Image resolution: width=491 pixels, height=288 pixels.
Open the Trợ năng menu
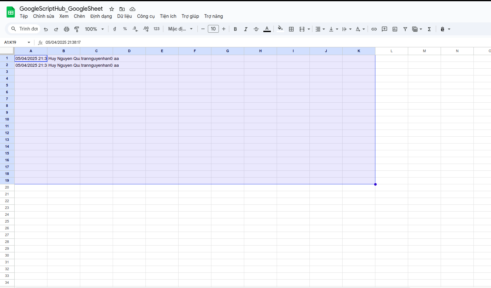214,16
